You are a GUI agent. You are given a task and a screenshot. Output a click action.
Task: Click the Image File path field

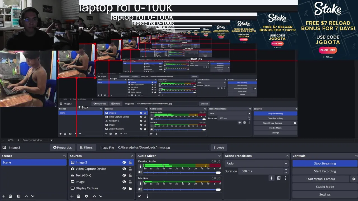[162, 147]
